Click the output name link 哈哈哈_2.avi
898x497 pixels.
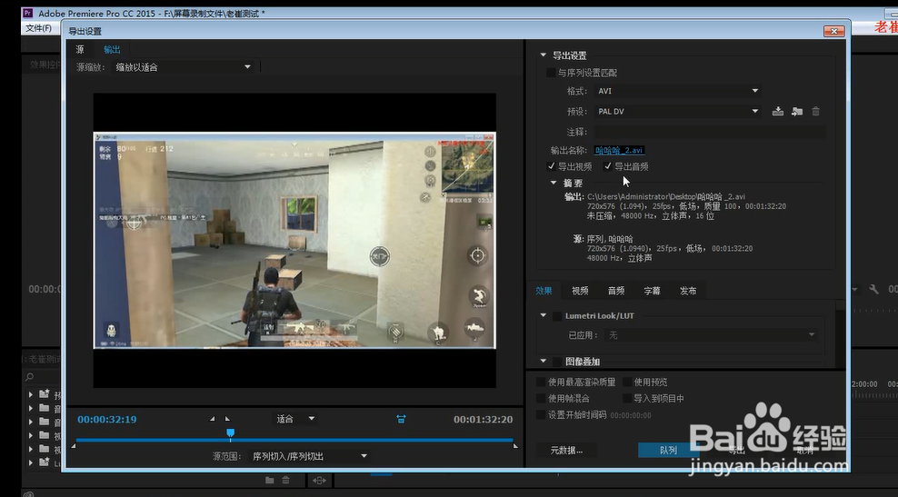pyautogui.click(x=620, y=150)
